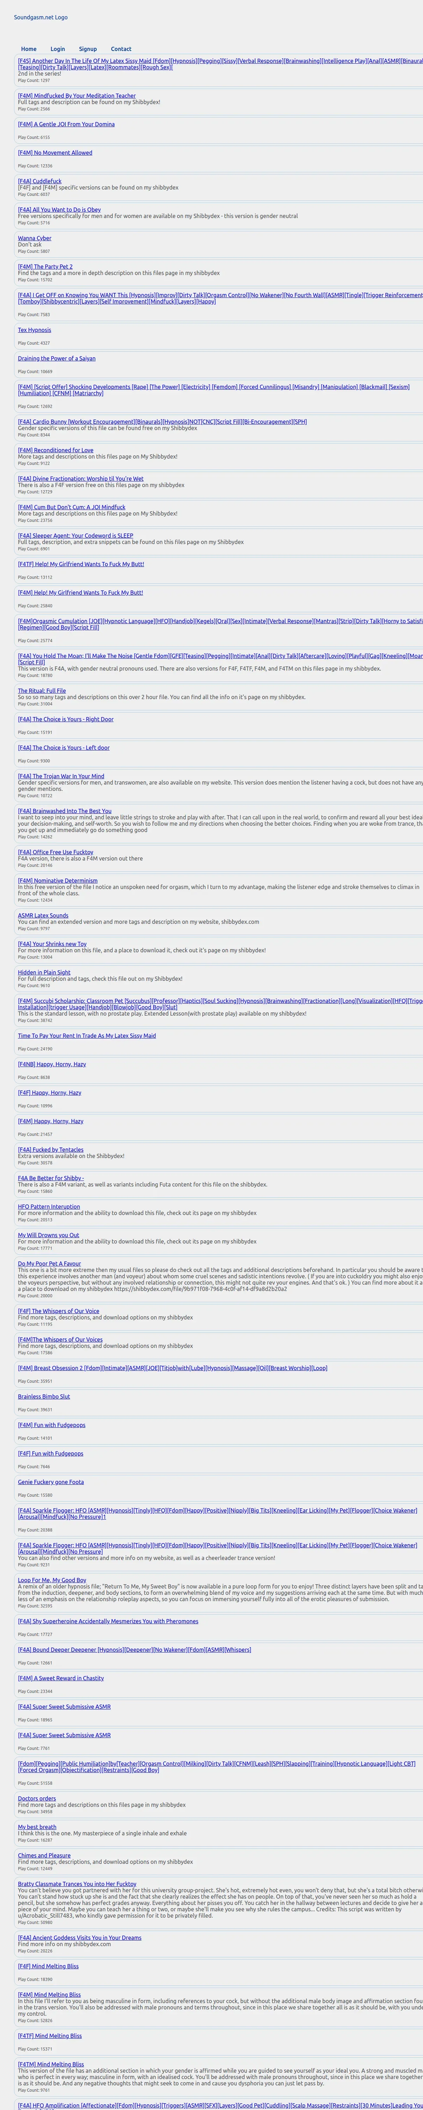Open '[F4F] Fun with Fudgepops'
The height and width of the screenshot is (2110, 423).
[51, 1453]
